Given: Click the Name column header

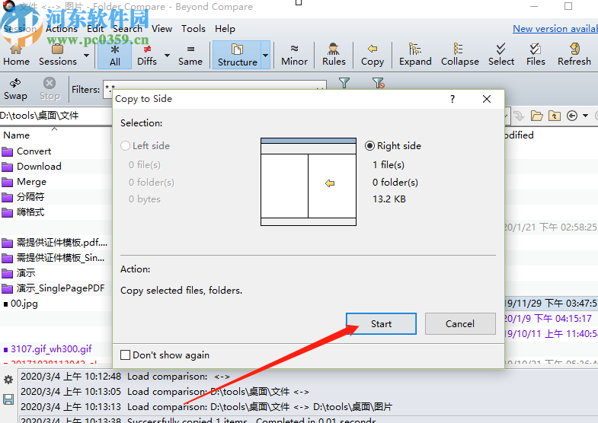Looking at the screenshot, I should coord(17,135).
